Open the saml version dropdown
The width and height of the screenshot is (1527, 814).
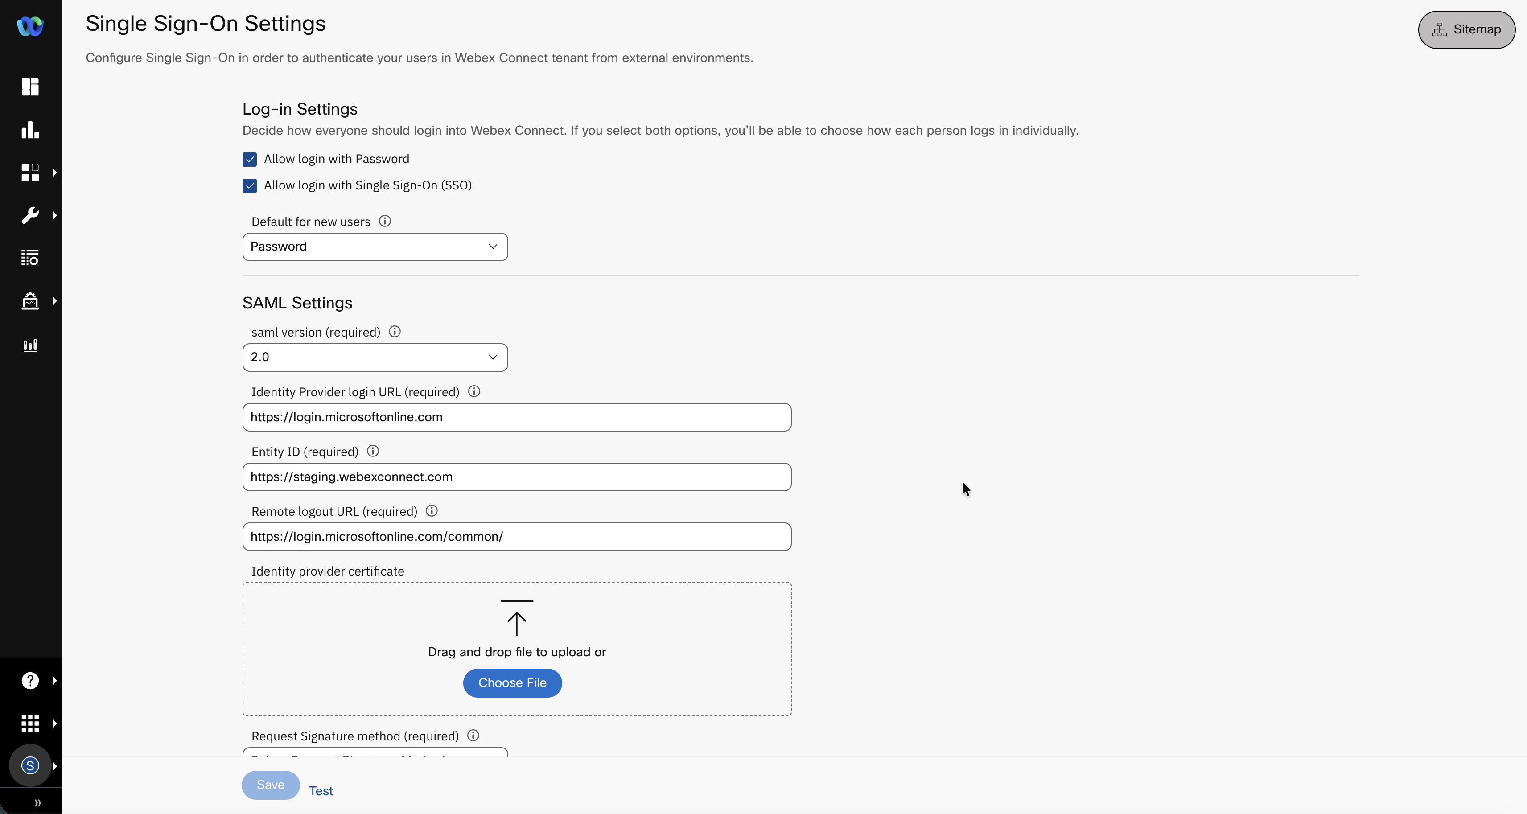375,357
